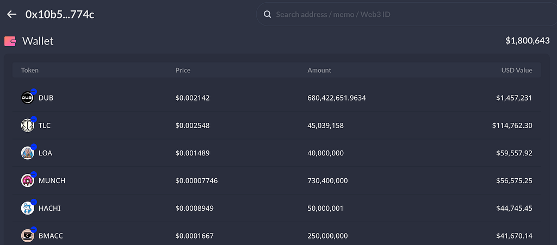Sort by the USD Value column header

pyautogui.click(x=517, y=70)
